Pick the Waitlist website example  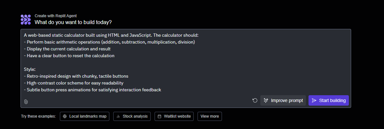tap(174, 116)
